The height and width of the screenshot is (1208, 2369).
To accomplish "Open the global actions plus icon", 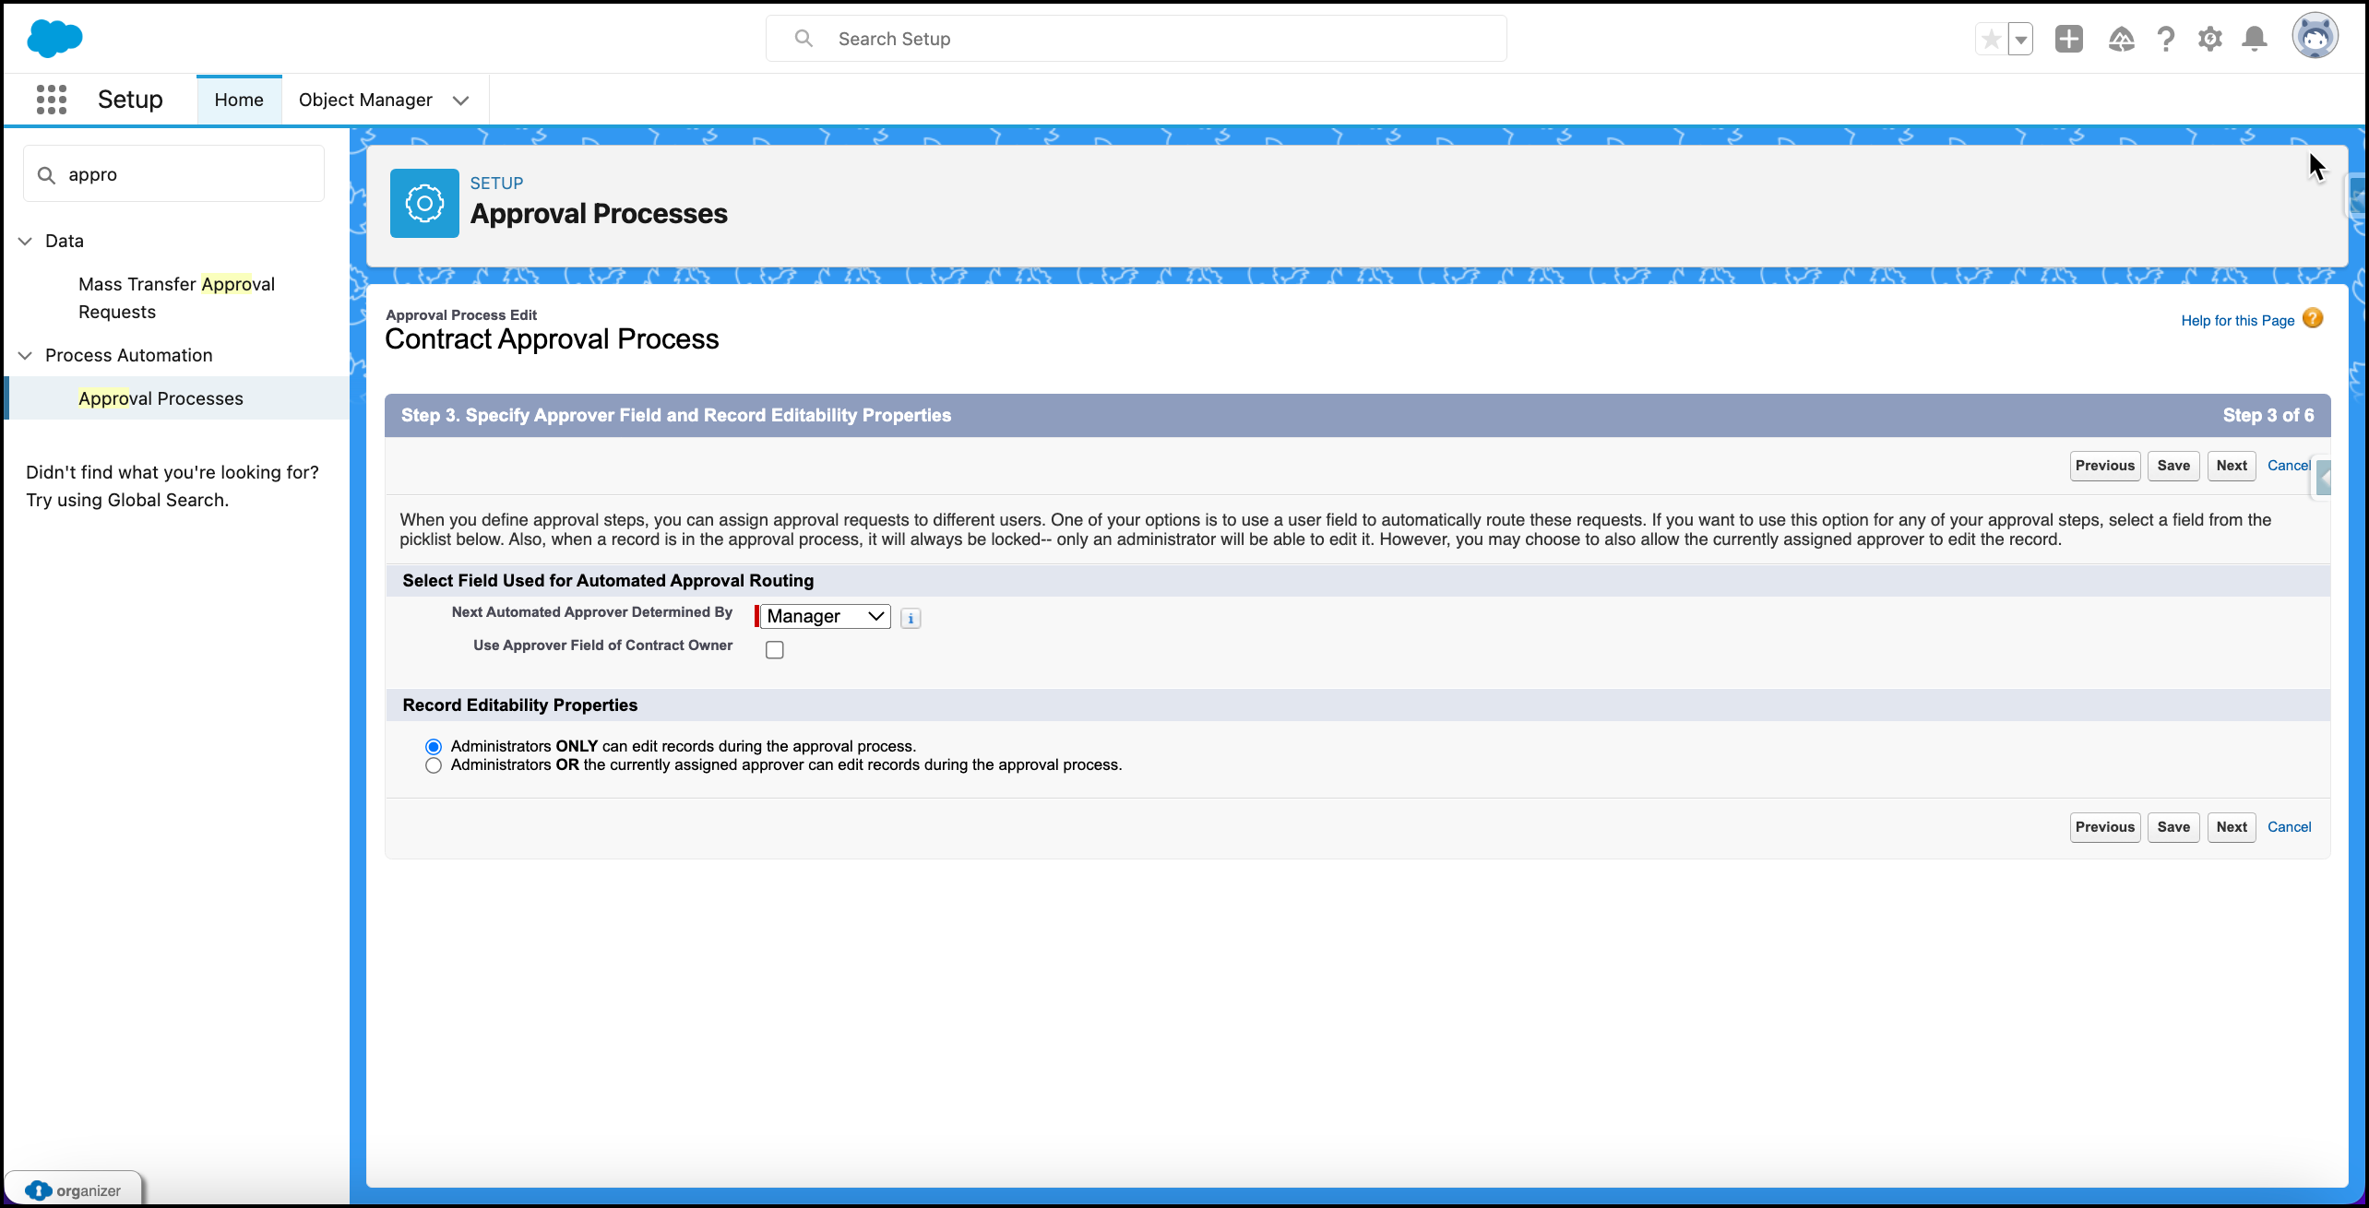I will coord(2069,39).
